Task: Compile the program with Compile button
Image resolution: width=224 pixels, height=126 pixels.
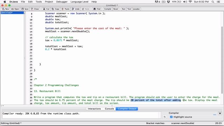Action: click(x=107, y=9)
